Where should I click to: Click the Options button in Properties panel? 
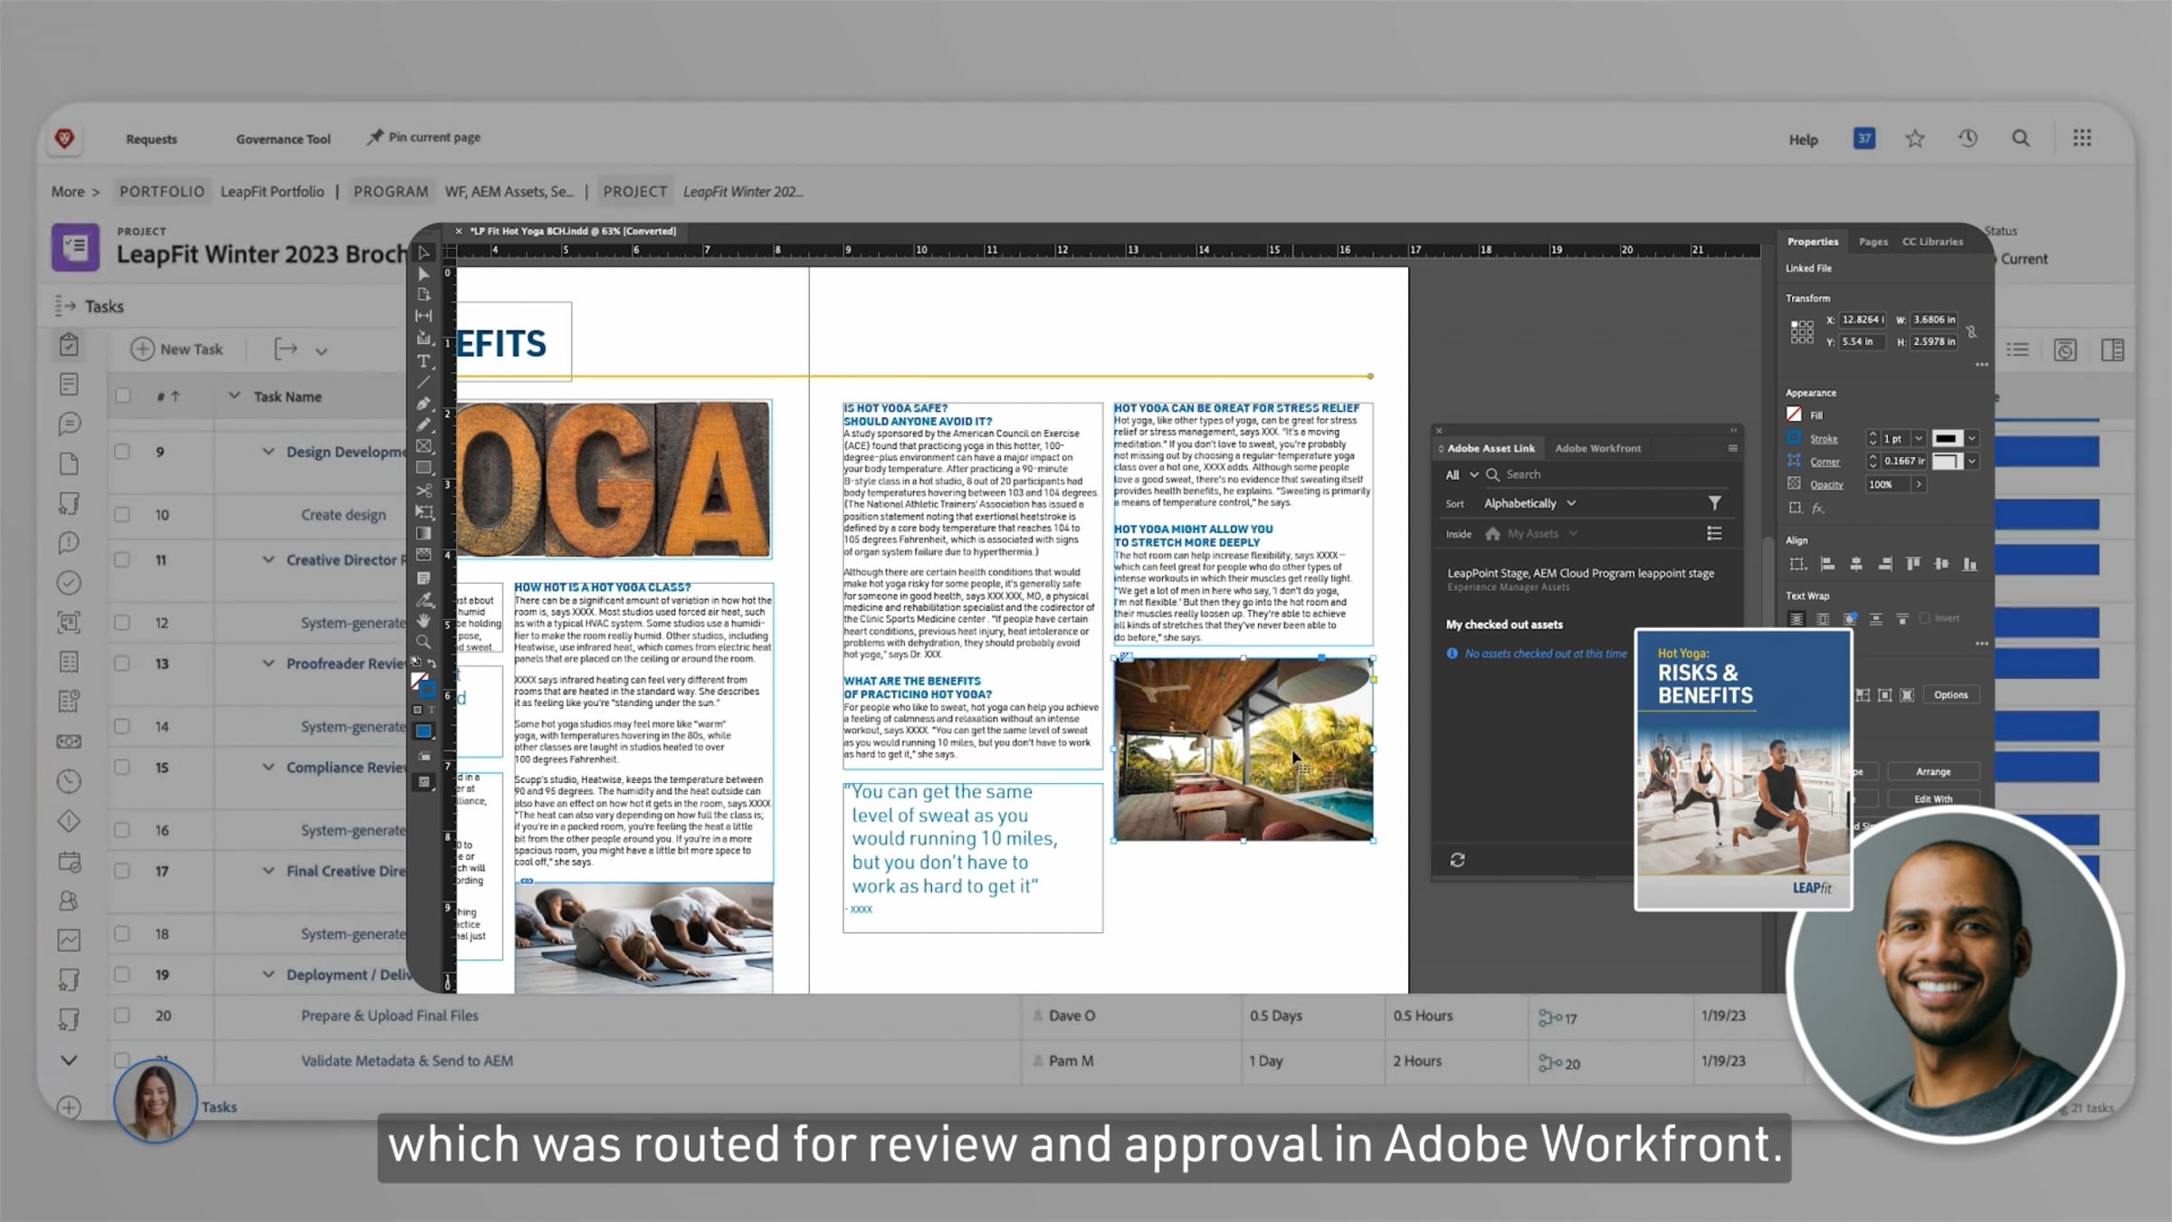(1951, 695)
